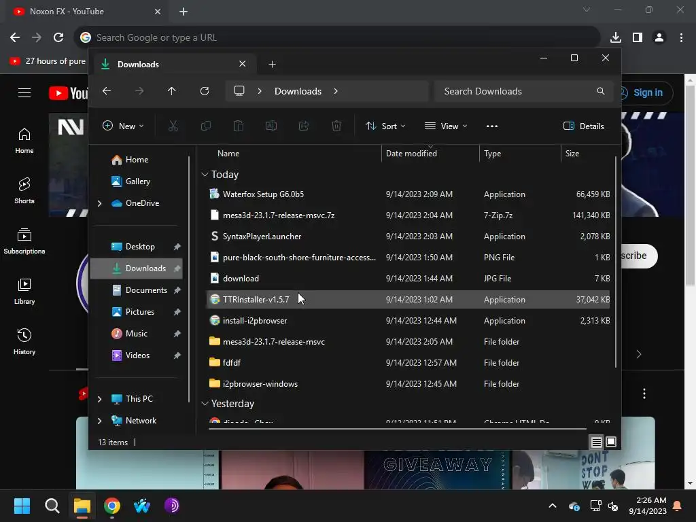Viewport: 696px width, 522px height.
Task: Select the Noxon FX - YouTube browser tab
Action: (x=87, y=12)
